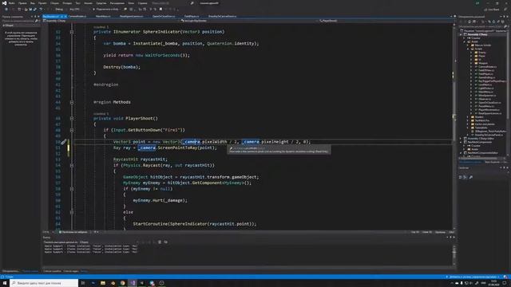The width and height of the screenshot is (511, 287).
Task: Open Assembly-CSharp project navigation dropdown
Action: point(111,21)
